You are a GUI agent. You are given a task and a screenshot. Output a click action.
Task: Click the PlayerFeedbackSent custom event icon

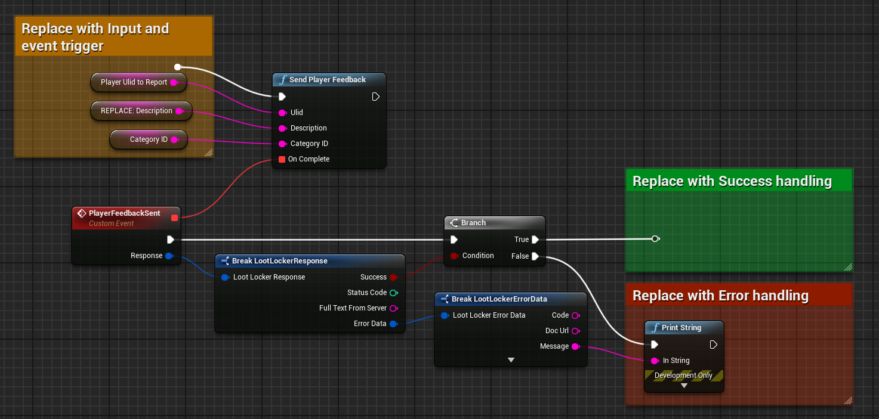coord(82,213)
